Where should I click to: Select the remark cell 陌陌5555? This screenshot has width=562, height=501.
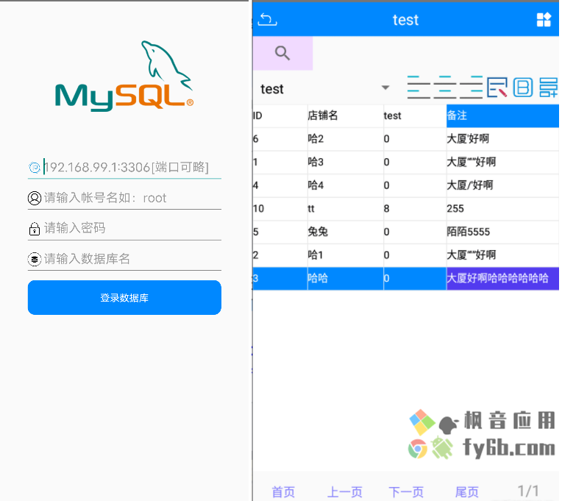(502, 232)
